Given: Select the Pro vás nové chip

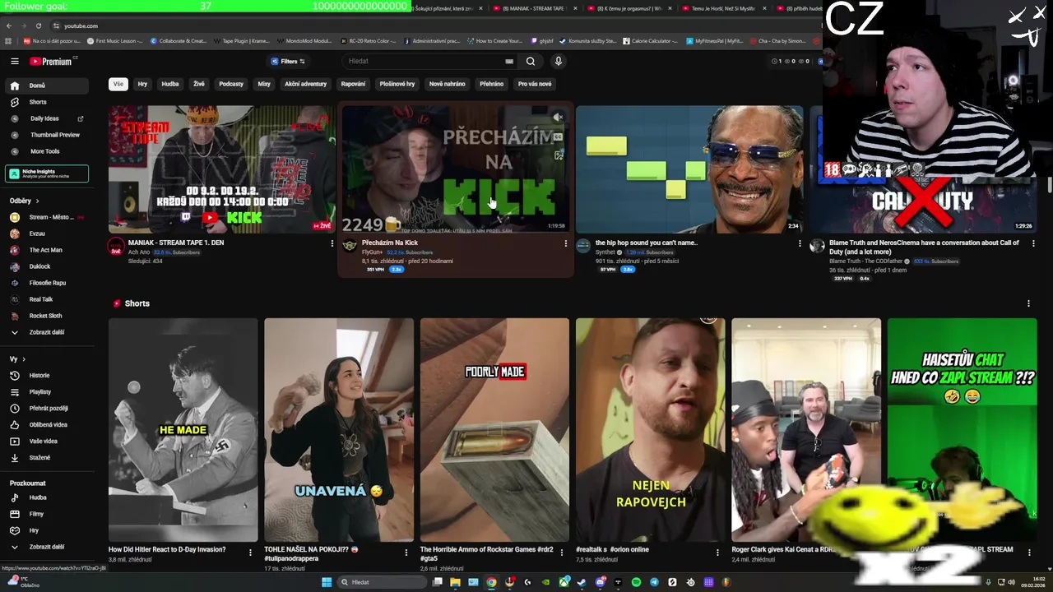Looking at the screenshot, I should coord(535,84).
